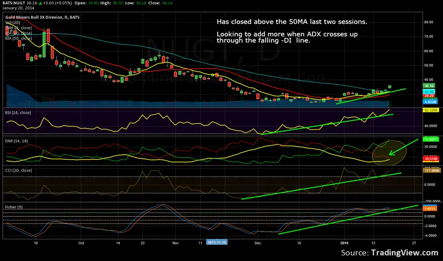
Task: Click the 'Has closed above the 50MA' note
Action: coord(292,22)
